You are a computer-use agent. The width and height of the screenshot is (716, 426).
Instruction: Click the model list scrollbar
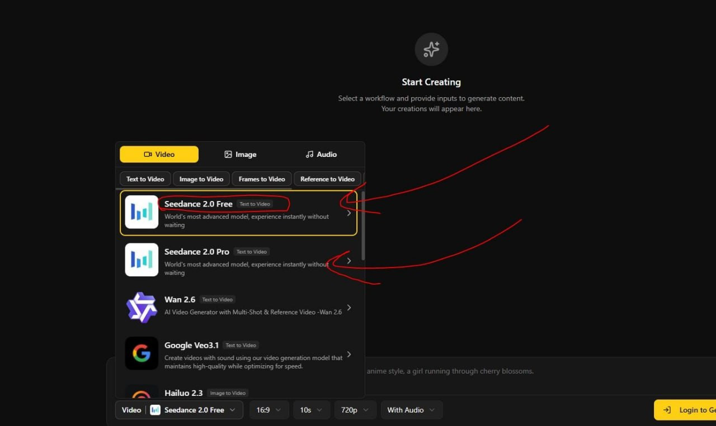pyautogui.click(x=363, y=226)
